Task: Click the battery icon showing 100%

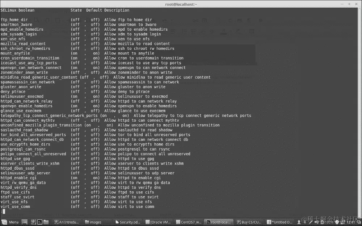Action: (x=325, y=222)
